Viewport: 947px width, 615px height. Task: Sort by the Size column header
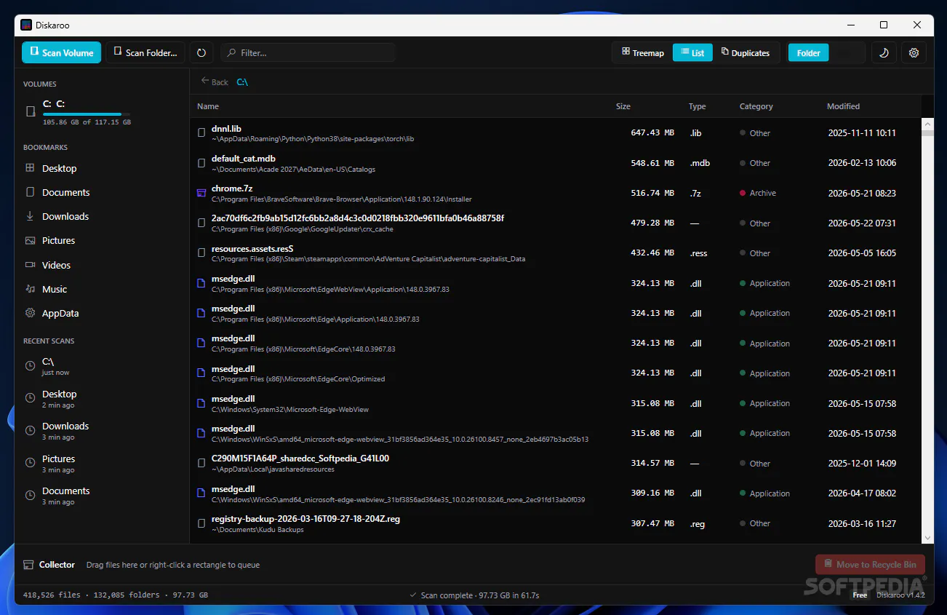623,106
